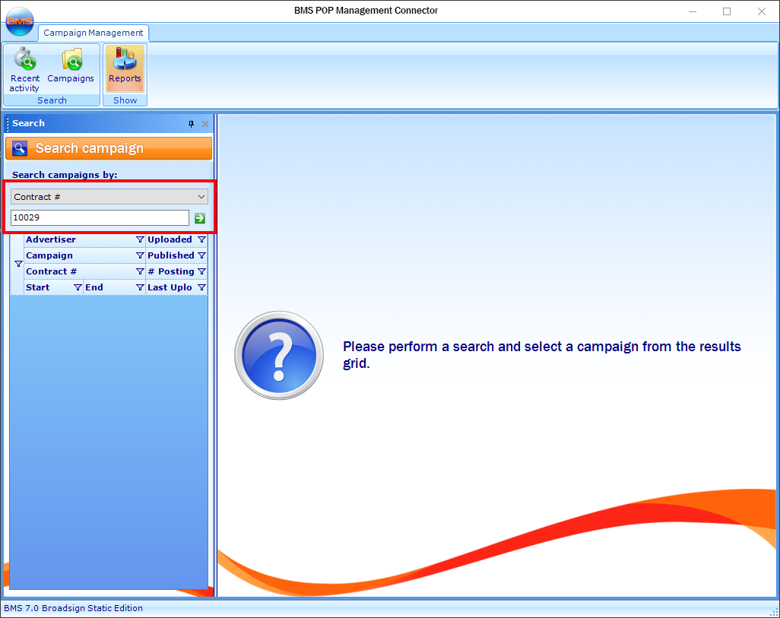This screenshot has height=618, width=780.
Task: Filter the Advertiser column
Action: [140, 240]
